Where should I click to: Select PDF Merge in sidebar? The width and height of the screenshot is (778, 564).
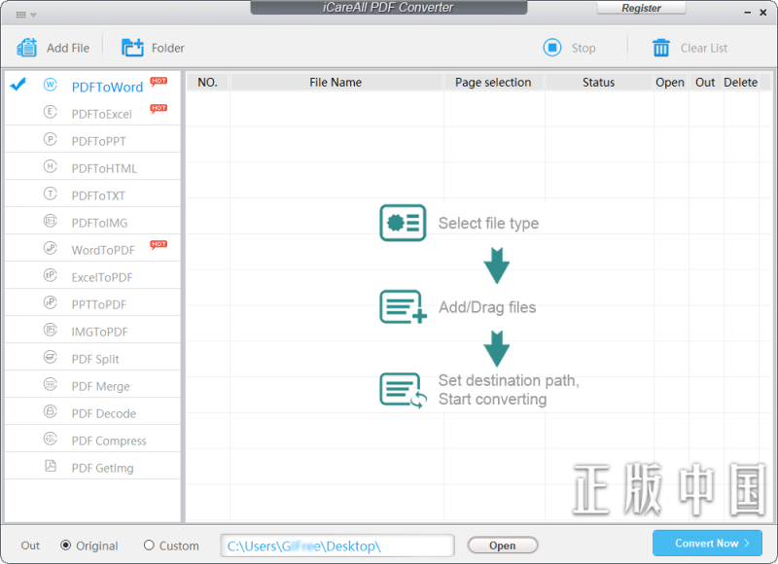(92, 384)
